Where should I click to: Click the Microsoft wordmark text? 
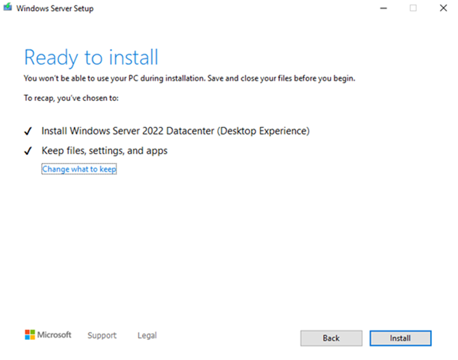pyautogui.click(x=54, y=335)
